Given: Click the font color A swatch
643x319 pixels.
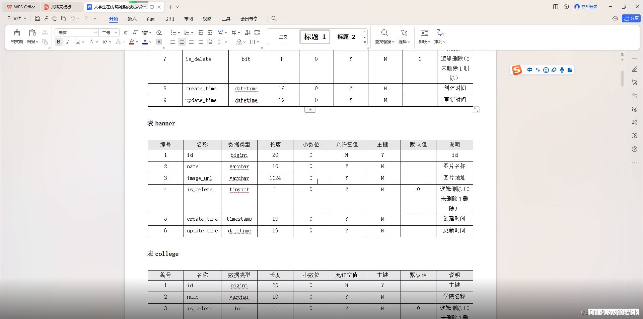Looking at the screenshot, I should click(145, 42).
